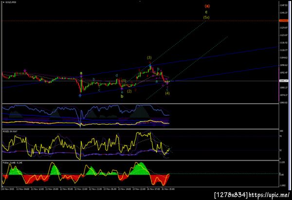Click the 1074.17 price axis label
The height and width of the screenshot is (200, 292).
coord(284,95)
